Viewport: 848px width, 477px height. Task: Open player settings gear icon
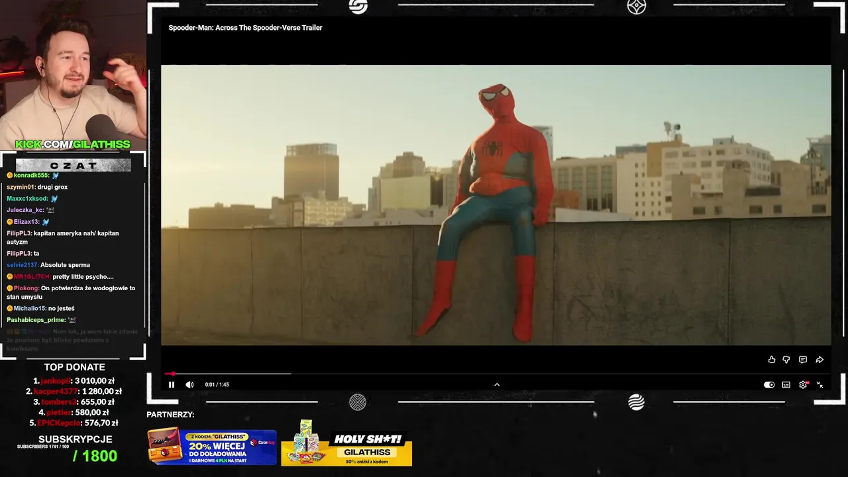[803, 385]
